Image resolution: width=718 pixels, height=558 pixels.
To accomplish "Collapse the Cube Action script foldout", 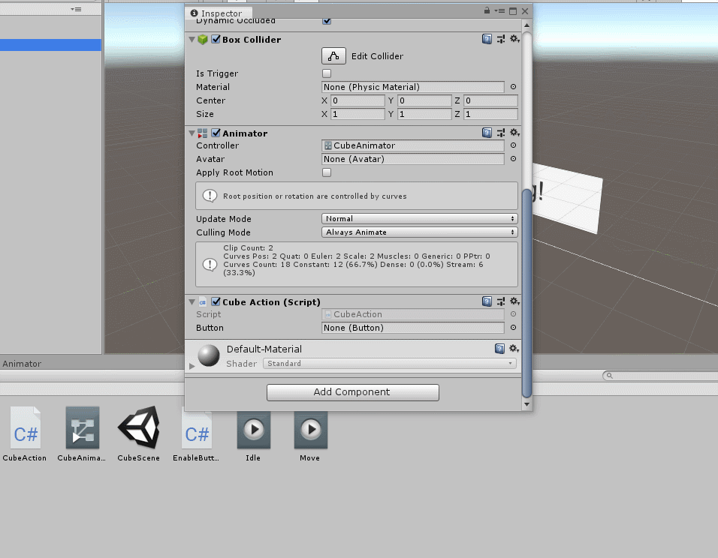I will pyautogui.click(x=192, y=301).
